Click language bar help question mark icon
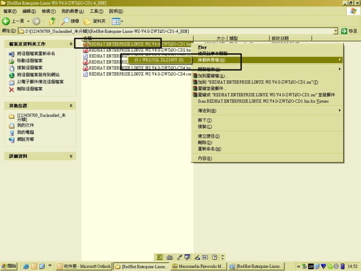 point(214,257)
